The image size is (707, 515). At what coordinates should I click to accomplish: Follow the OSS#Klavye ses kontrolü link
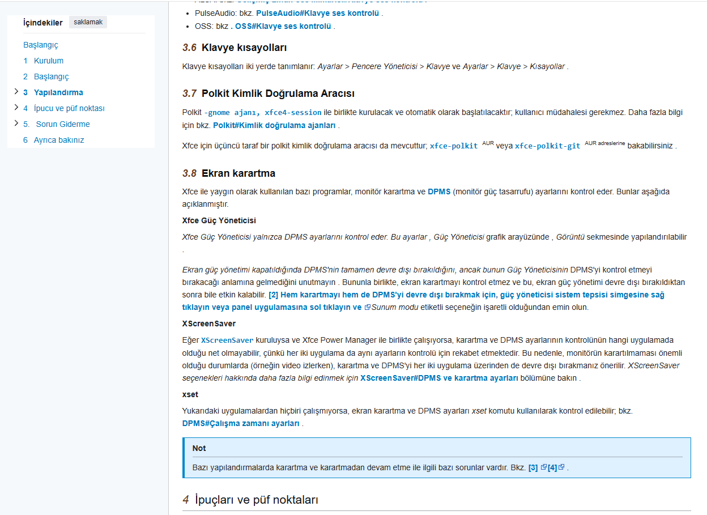[283, 26]
